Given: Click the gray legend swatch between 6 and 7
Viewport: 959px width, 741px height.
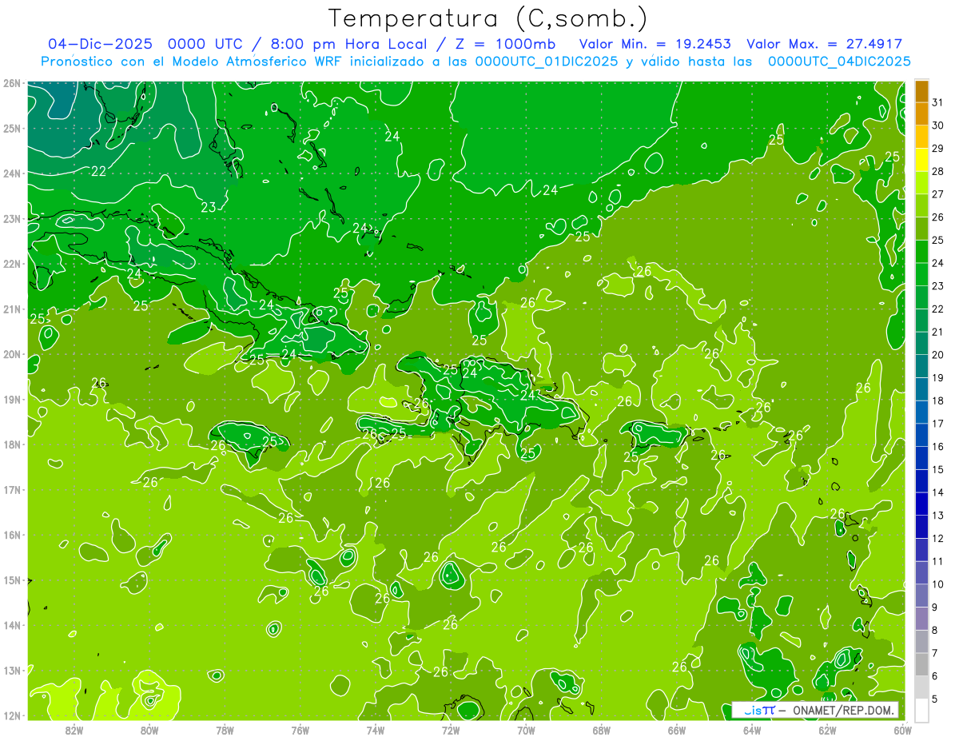Looking at the screenshot, I should point(921,664).
